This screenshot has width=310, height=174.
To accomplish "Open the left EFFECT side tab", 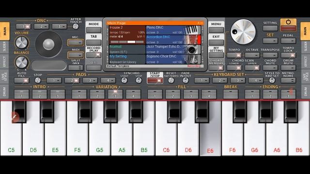I will pyautogui.click(x=4, y=61).
